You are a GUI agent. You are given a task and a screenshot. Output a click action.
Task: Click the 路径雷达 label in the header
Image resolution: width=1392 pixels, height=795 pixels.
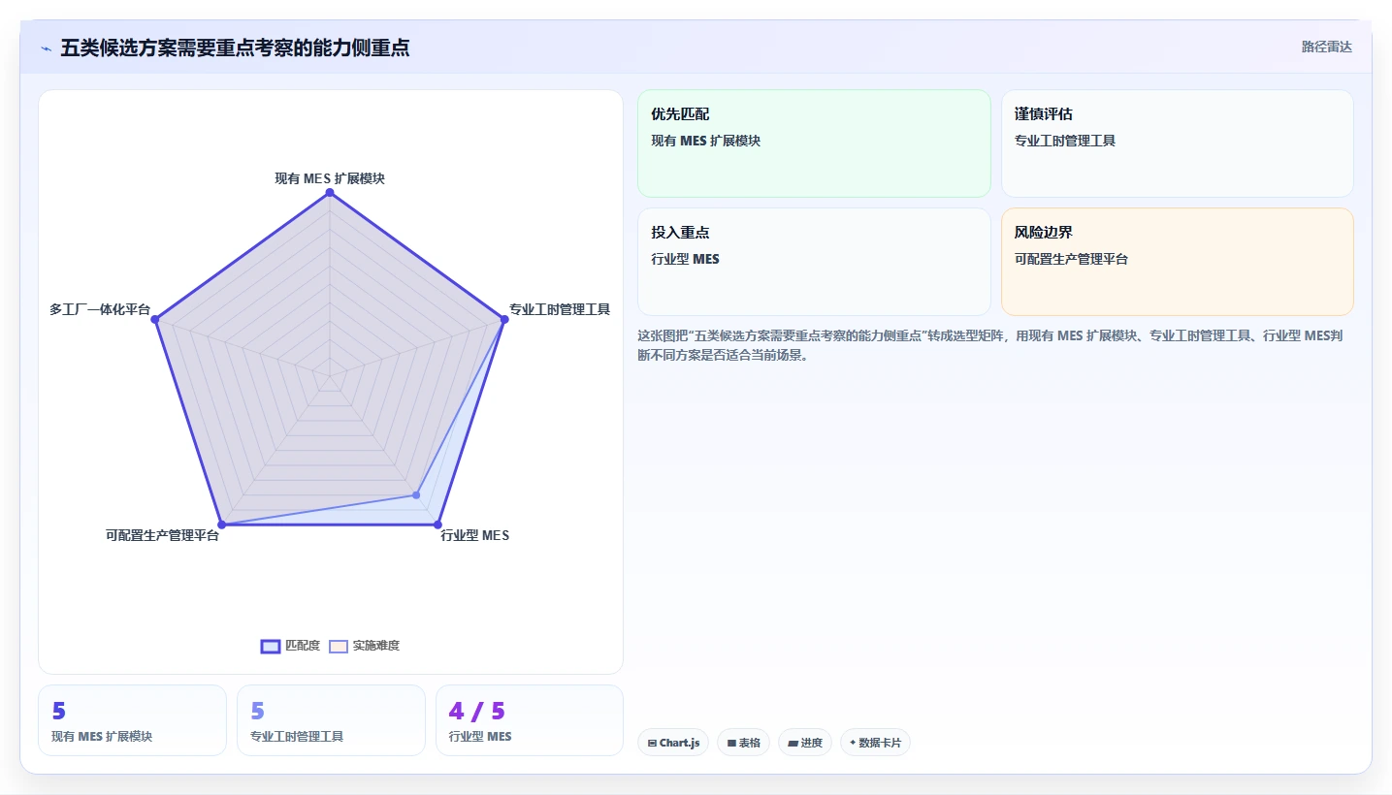click(1326, 47)
